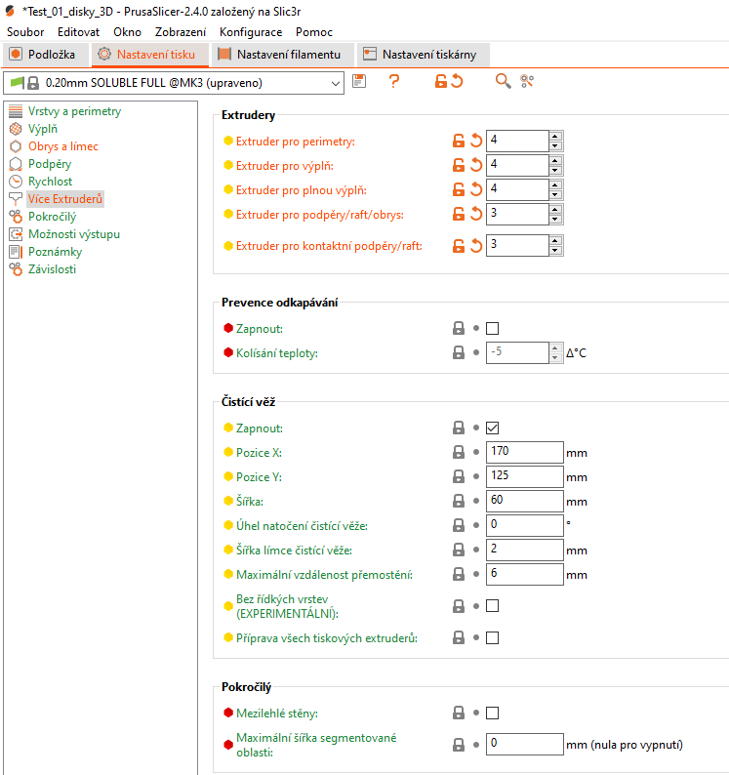The height and width of the screenshot is (775, 729).
Task: Revert Extruder pro podpěry/raft/obrys value
Action: (x=475, y=214)
